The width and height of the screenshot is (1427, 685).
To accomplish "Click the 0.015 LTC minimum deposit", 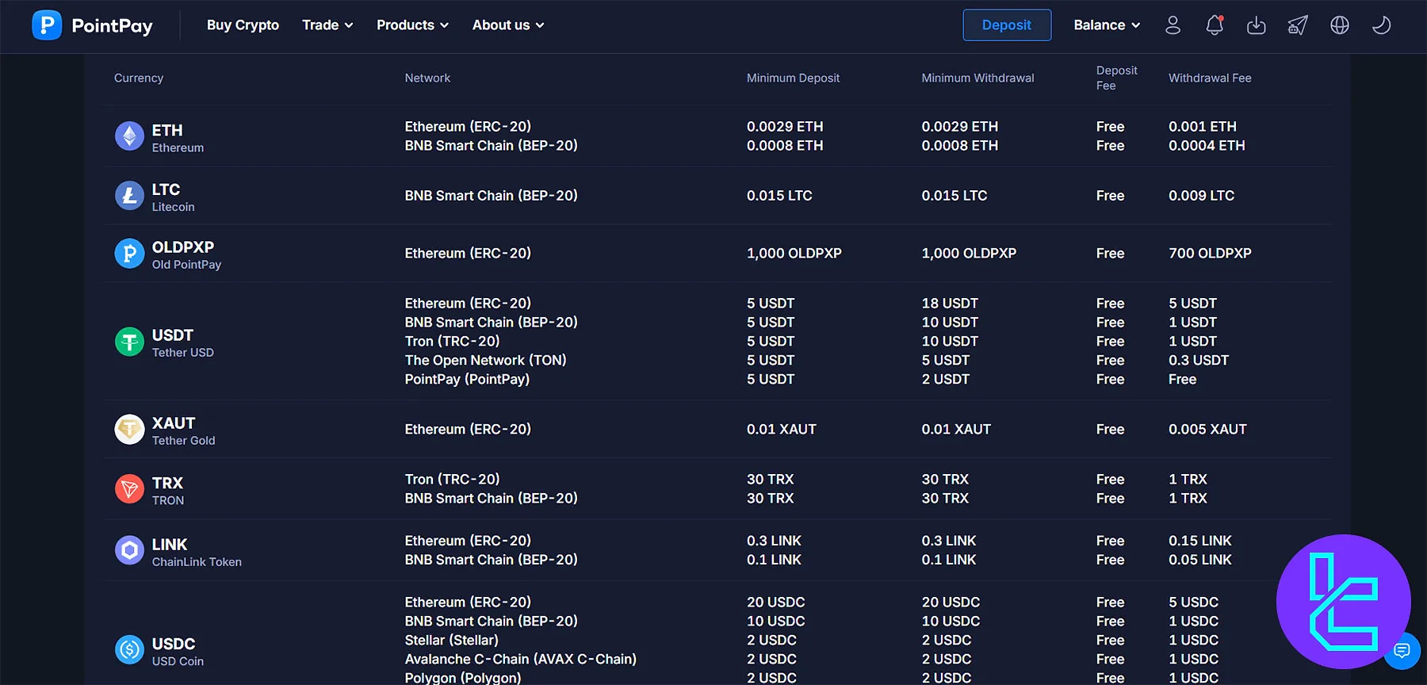I will (x=779, y=195).
